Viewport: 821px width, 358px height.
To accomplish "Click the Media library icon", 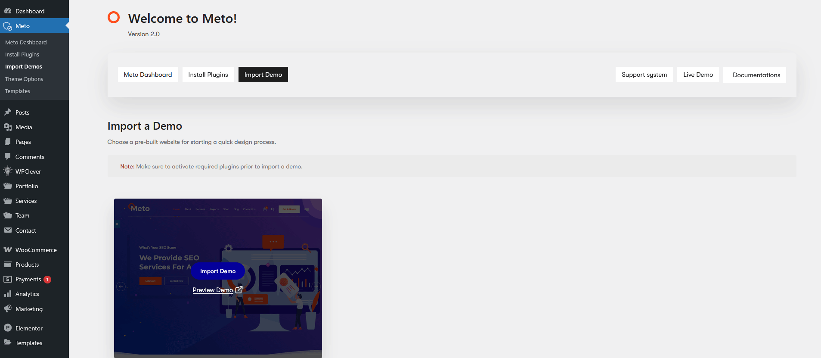I will 8,127.
